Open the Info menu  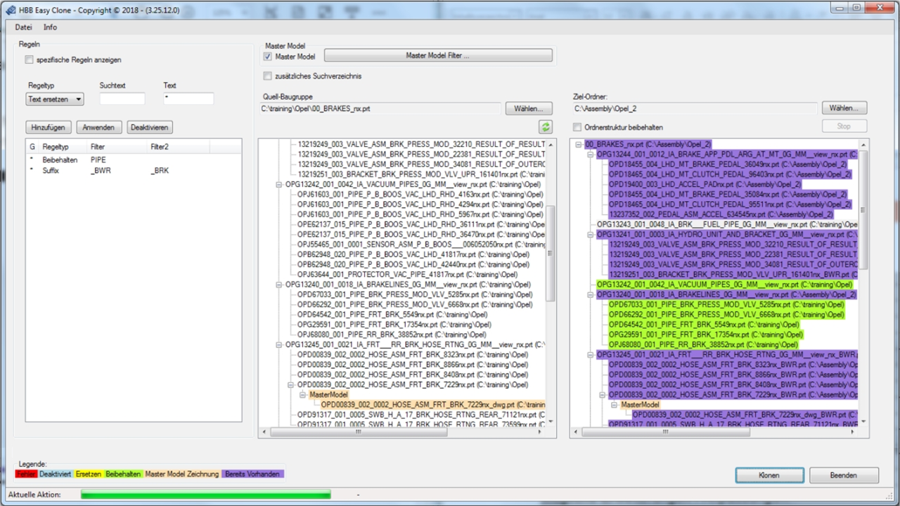[50, 27]
